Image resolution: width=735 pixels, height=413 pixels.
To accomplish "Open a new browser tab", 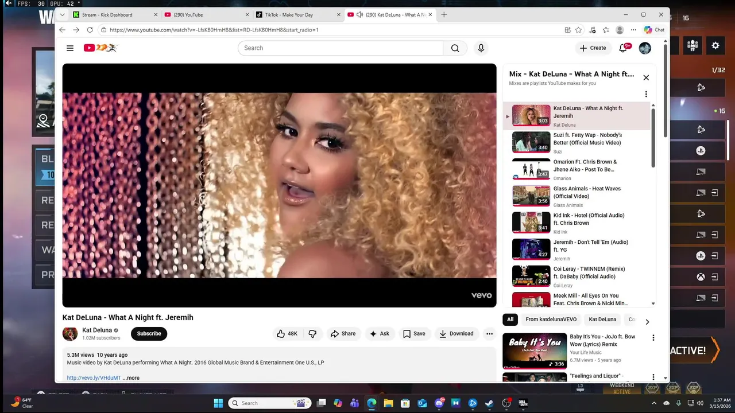I will pyautogui.click(x=444, y=15).
